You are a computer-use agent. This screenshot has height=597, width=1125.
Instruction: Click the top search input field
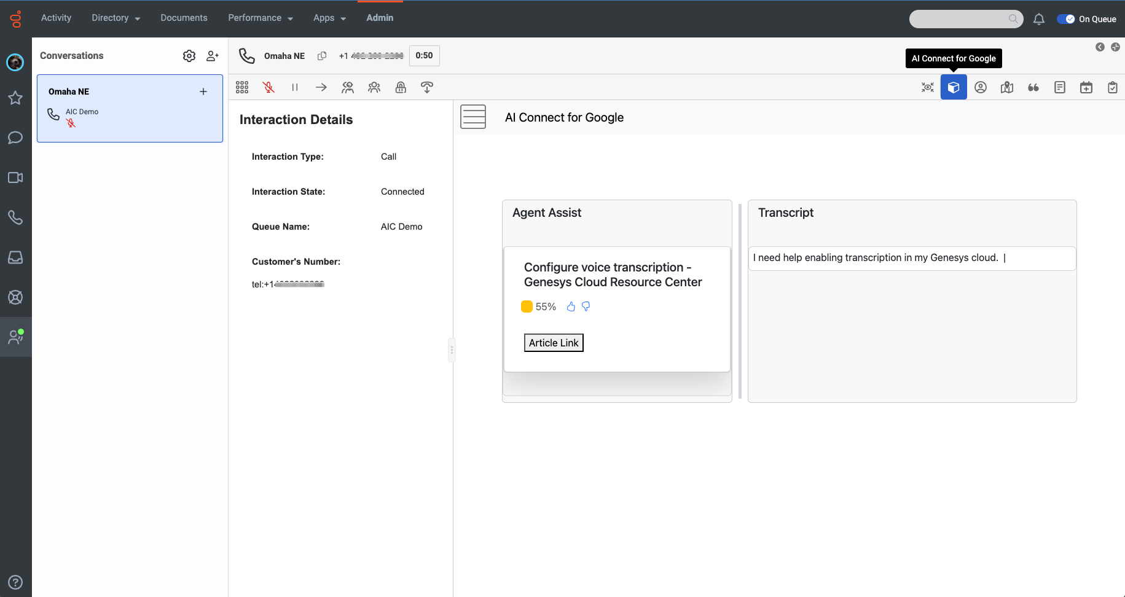point(960,19)
